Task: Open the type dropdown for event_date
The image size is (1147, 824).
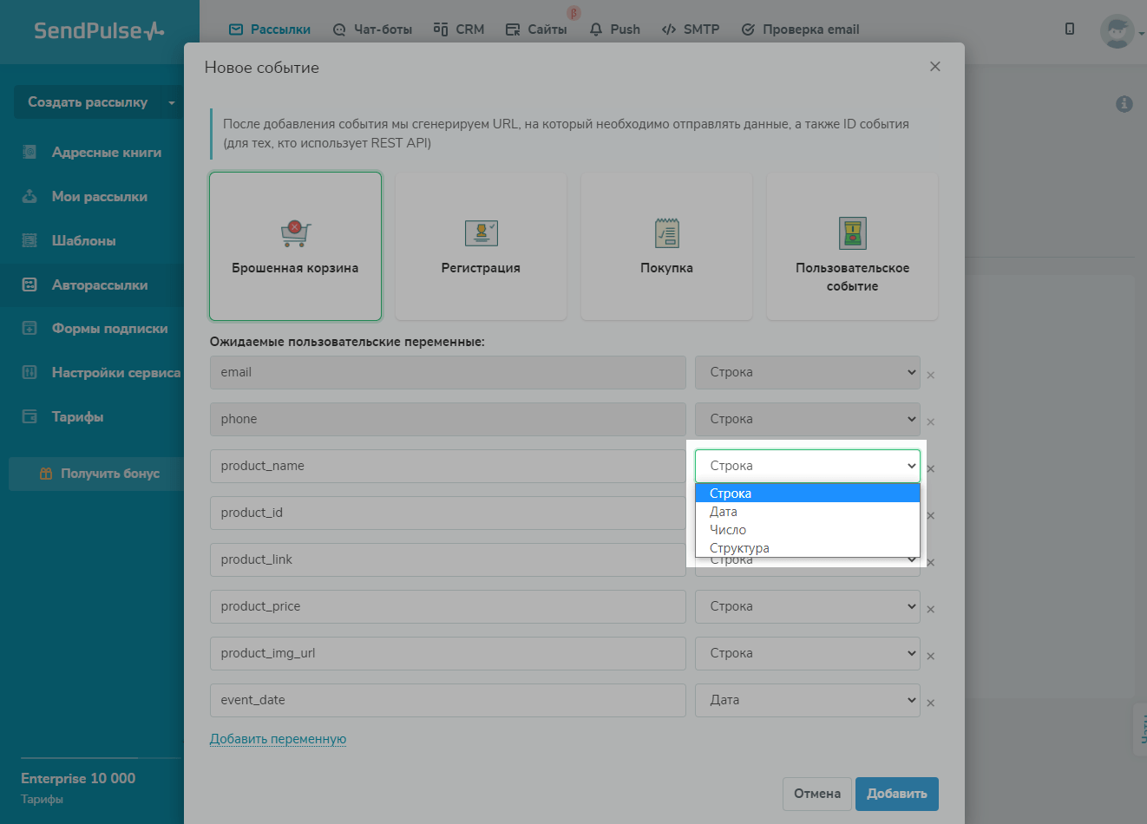Action: click(x=808, y=700)
